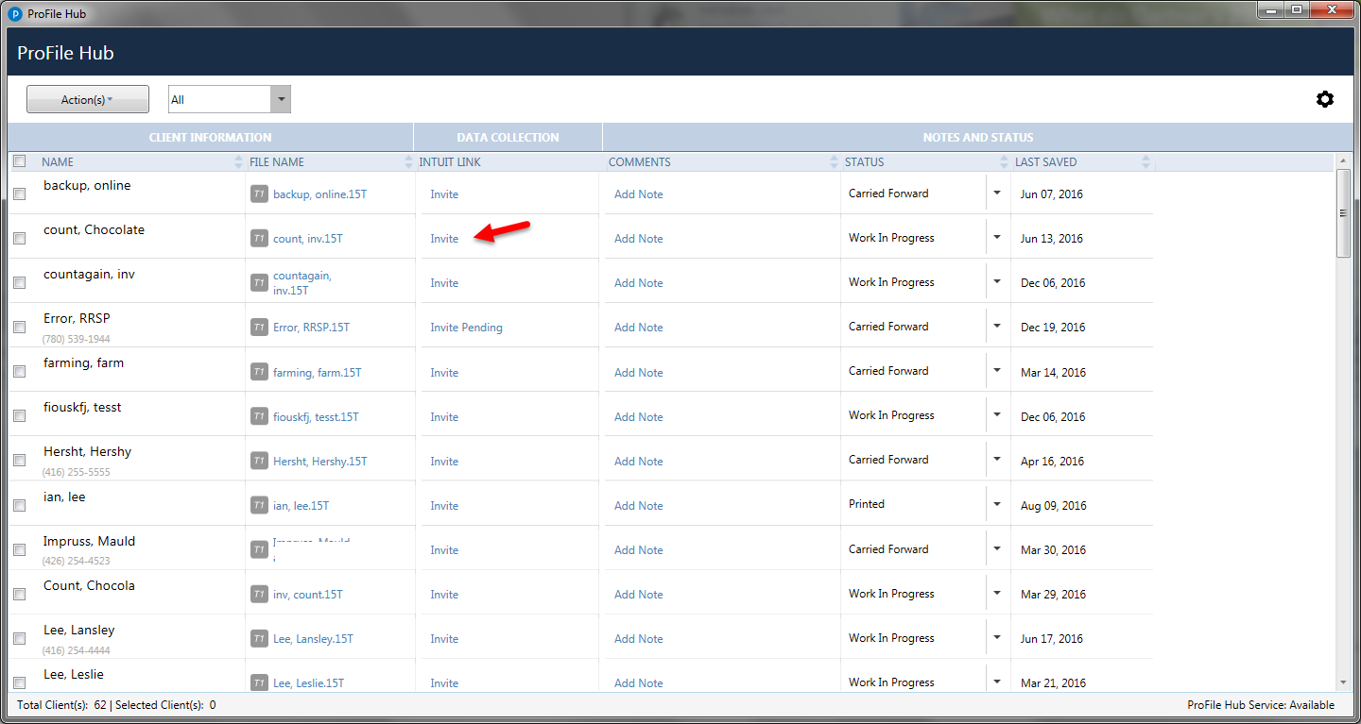
Task: Click T1 icon beside inv, count.15T
Action: 259,594
